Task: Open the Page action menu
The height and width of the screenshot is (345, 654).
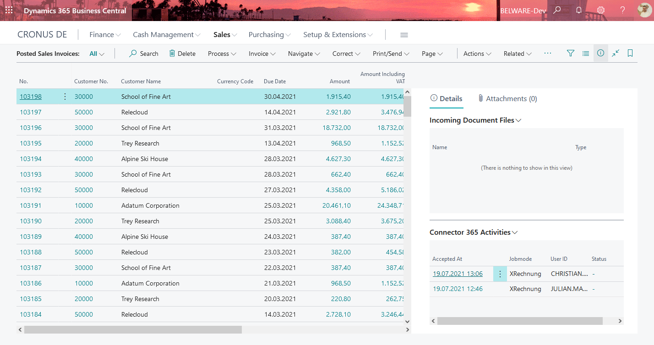Action: click(432, 54)
